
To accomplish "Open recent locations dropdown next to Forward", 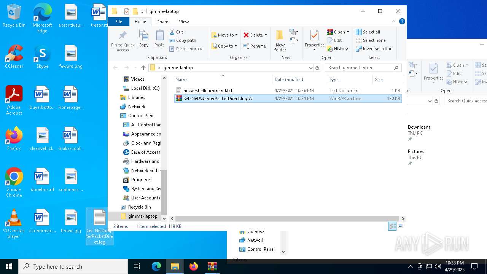I will [x=135, y=68].
